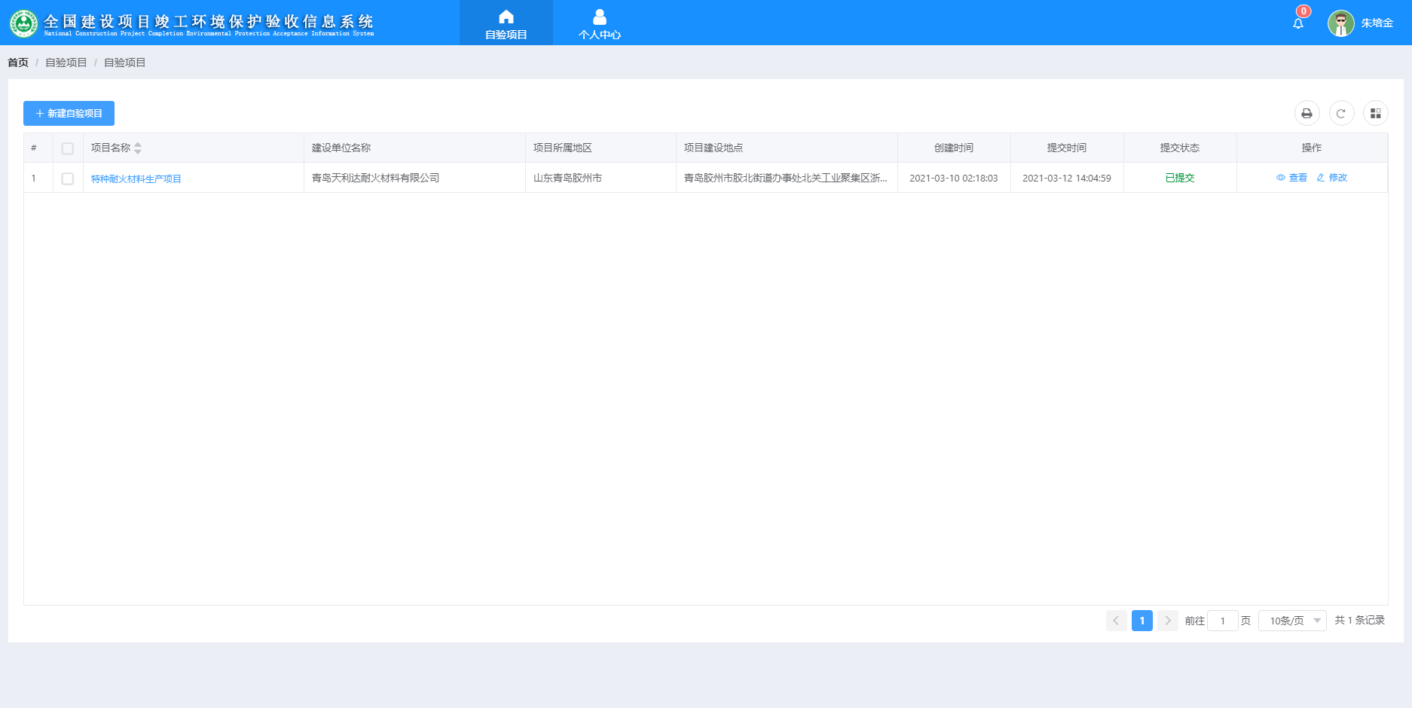View the project with 查看
1412x708 pixels.
pyautogui.click(x=1291, y=178)
